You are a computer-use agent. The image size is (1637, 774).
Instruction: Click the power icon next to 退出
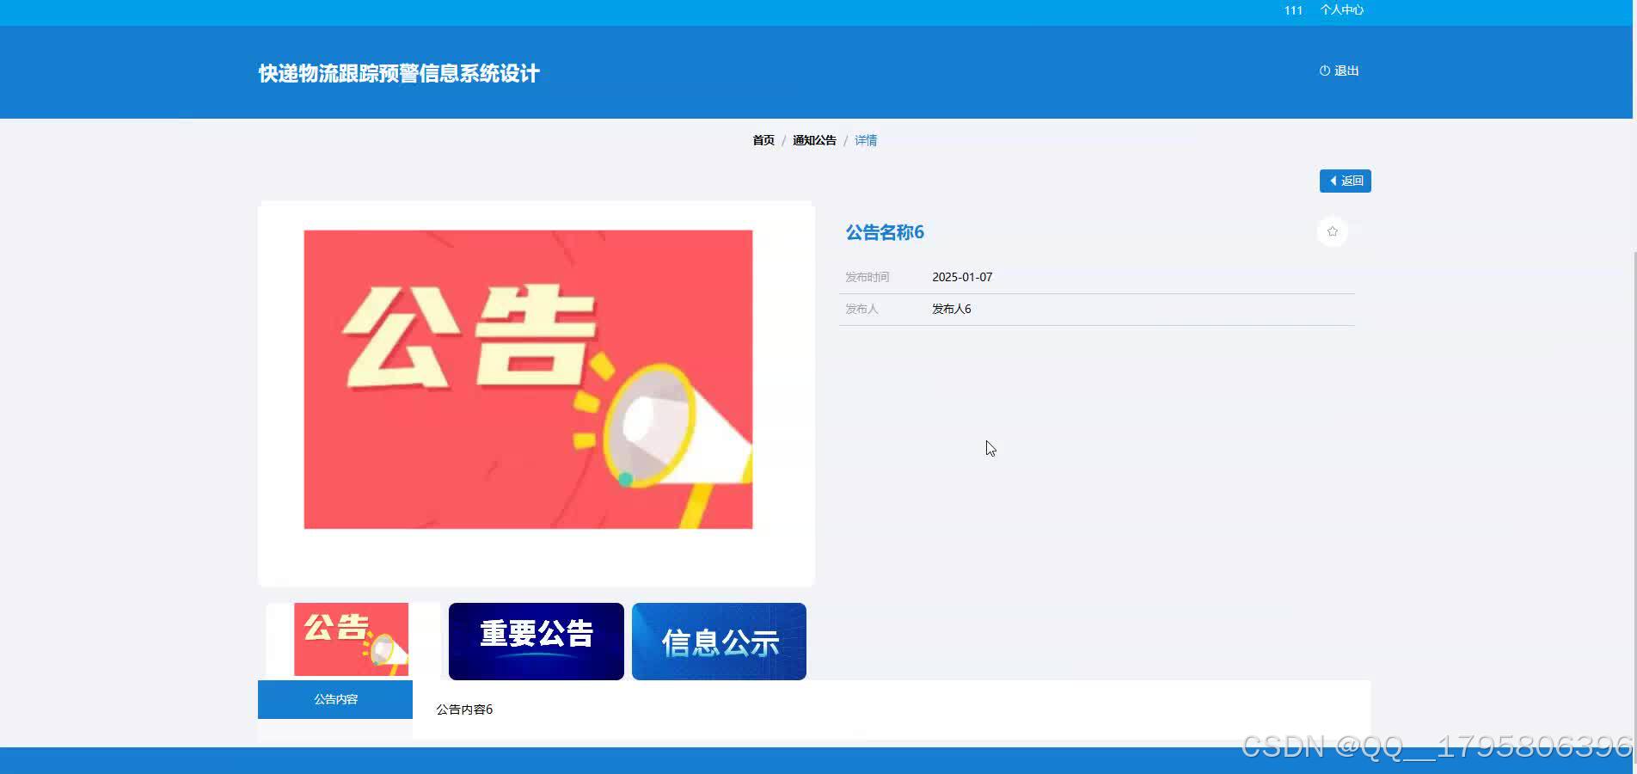1323,71
